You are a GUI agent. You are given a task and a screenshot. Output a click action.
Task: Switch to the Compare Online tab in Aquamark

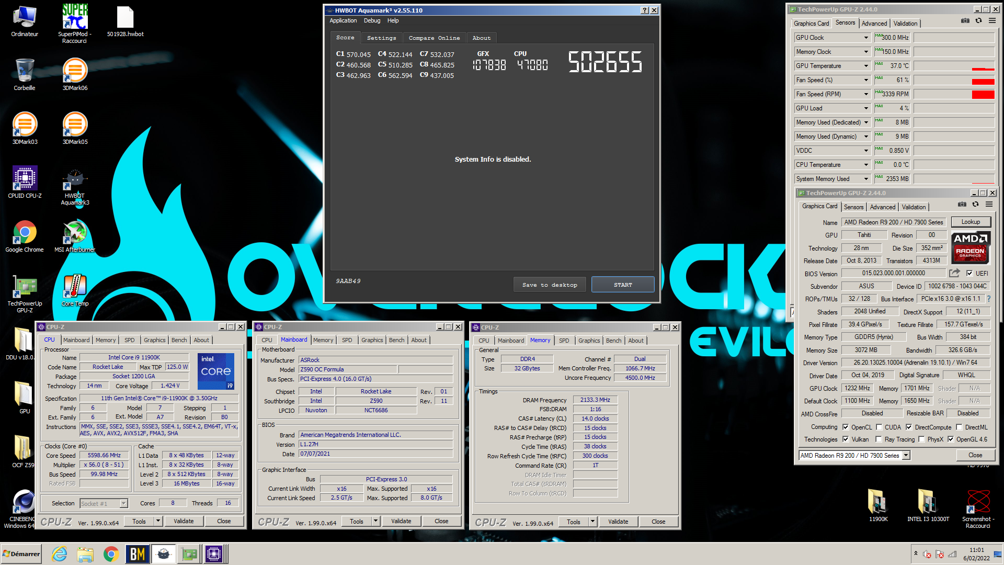(x=434, y=38)
